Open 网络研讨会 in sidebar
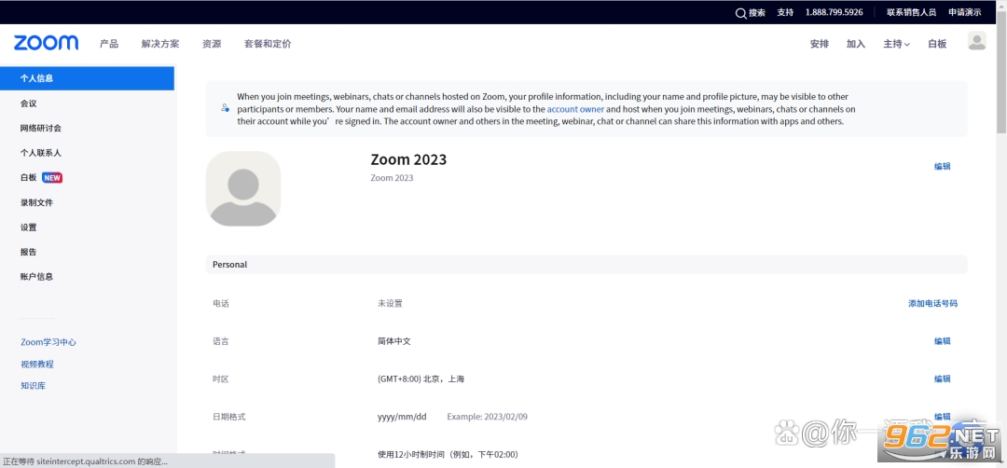Image resolution: width=1007 pixels, height=468 pixels. click(41, 128)
